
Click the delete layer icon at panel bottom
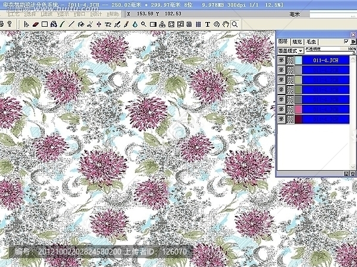point(352,174)
